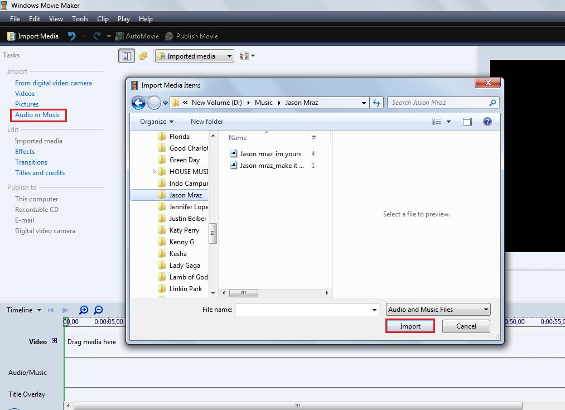The height and width of the screenshot is (410, 565).
Task: Open the File name dropdown arrow
Action: pos(374,310)
